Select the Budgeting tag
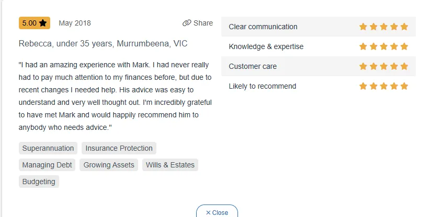This screenshot has height=217, width=430. [39, 182]
